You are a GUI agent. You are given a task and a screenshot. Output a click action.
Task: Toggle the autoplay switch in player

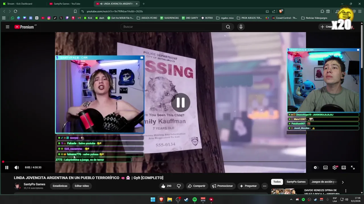[315, 168]
